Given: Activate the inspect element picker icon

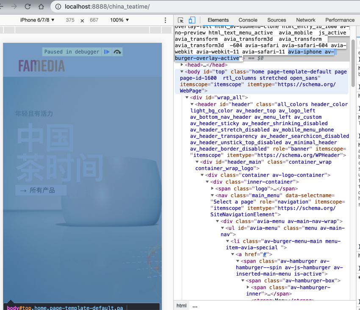Looking at the screenshot, I should coord(181,20).
